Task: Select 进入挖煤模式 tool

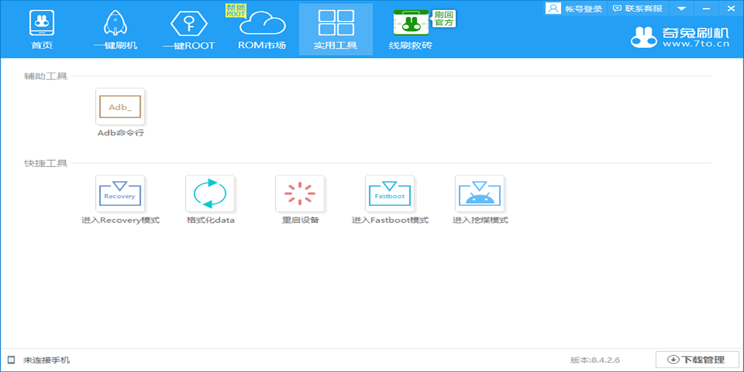Action: (x=480, y=193)
